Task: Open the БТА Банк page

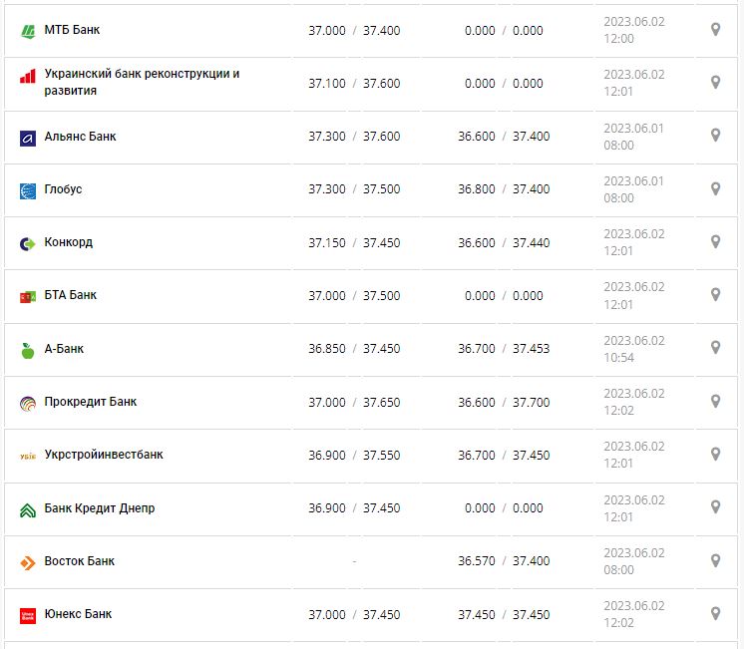Action: tap(71, 295)
